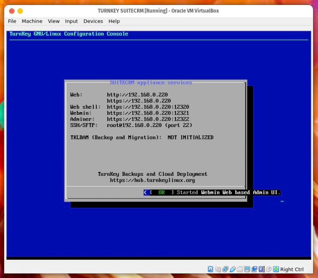This screenshot has height=278, width=318.
Task: Click the screen recording status icon
Action: (254, 269)
